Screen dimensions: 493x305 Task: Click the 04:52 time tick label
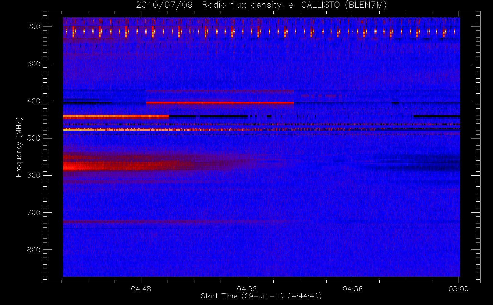tap(247, 289)
